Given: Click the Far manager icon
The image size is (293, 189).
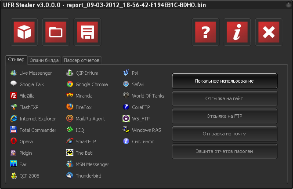Looking at the screenshot, I should [14, 164].
